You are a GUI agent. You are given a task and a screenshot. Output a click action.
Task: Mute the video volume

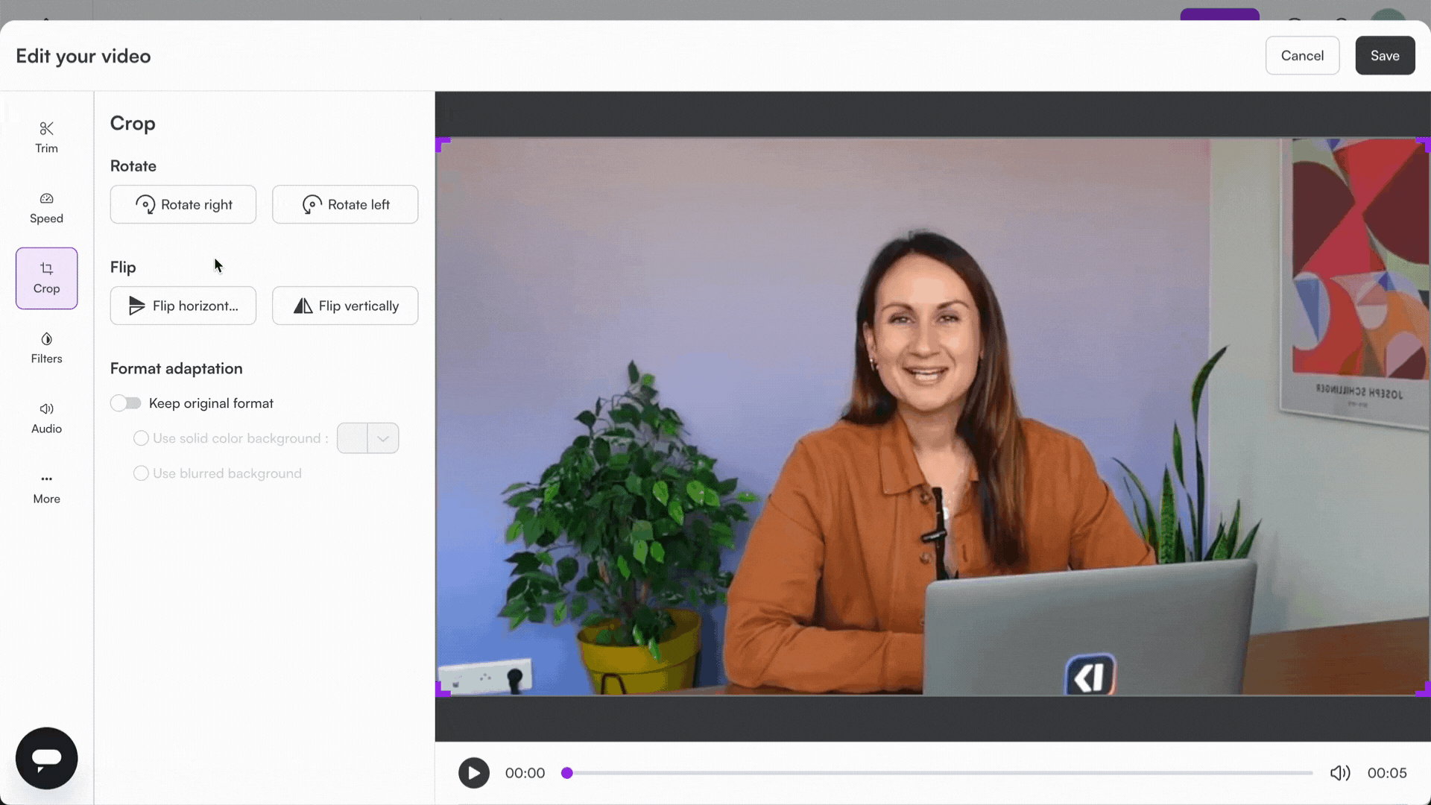point(1339,773)
